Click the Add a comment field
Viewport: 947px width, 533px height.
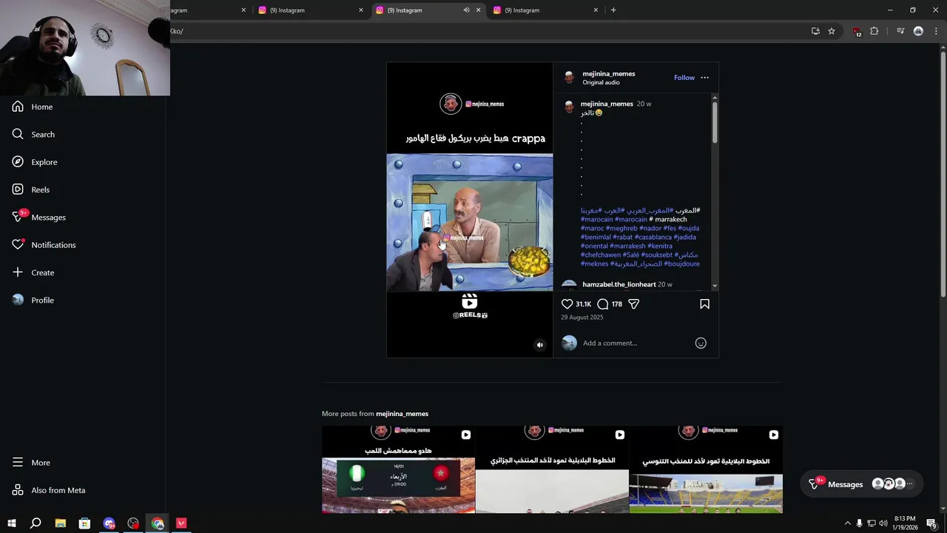(x=636, y=343)
